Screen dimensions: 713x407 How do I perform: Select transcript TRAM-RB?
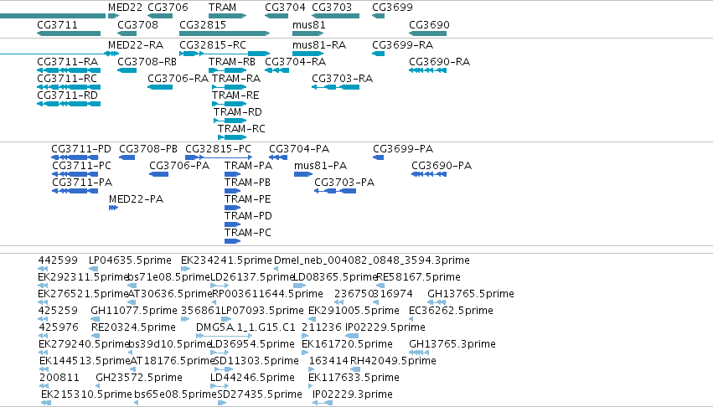232,62
